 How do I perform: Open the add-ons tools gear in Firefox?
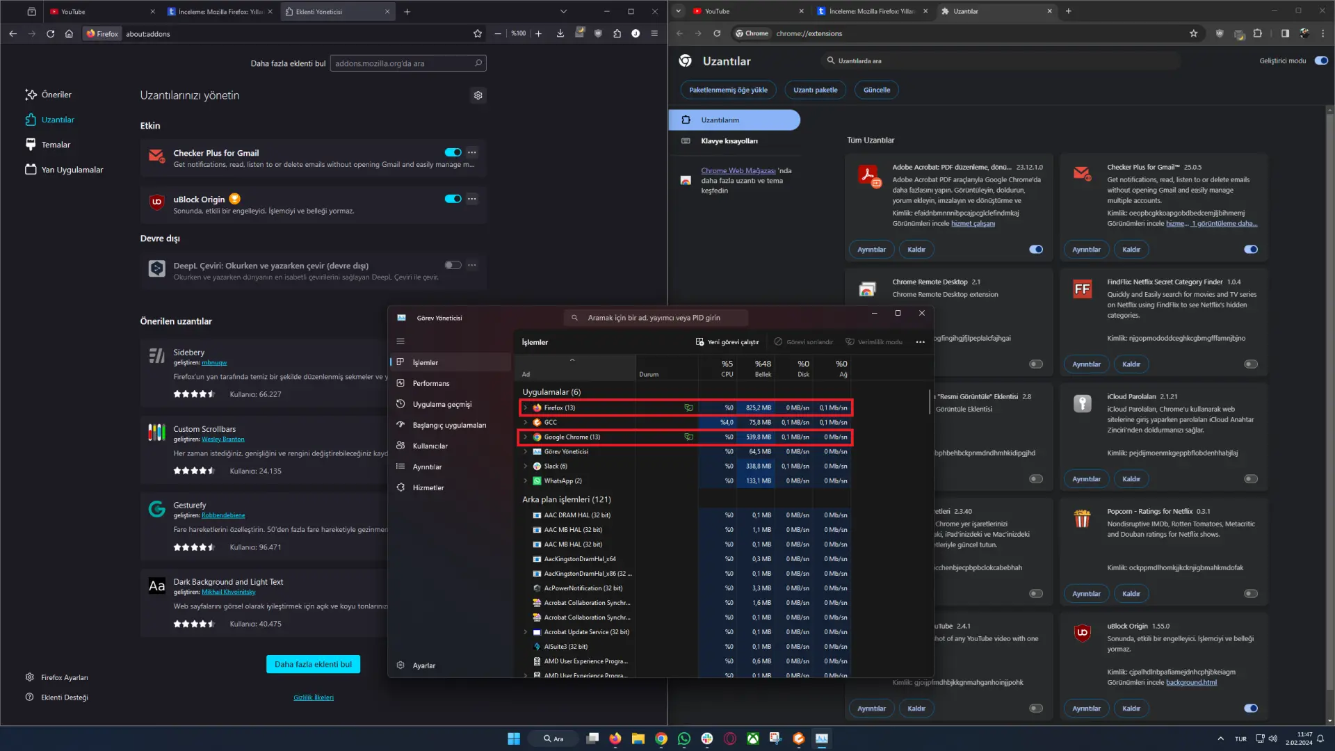click(478, 95)
